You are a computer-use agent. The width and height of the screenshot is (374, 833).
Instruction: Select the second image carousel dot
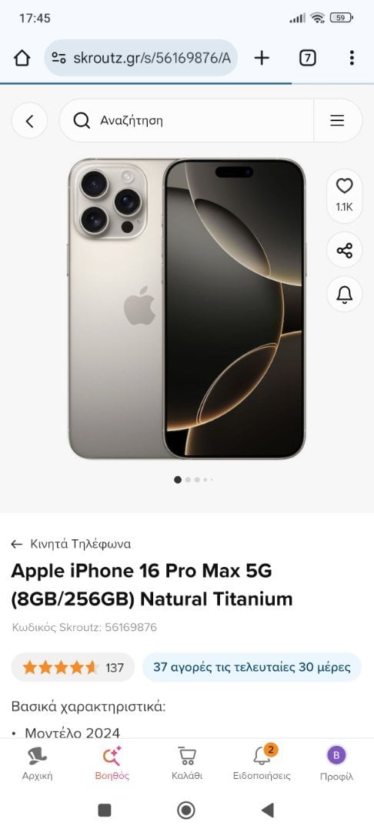coord(188,480)
